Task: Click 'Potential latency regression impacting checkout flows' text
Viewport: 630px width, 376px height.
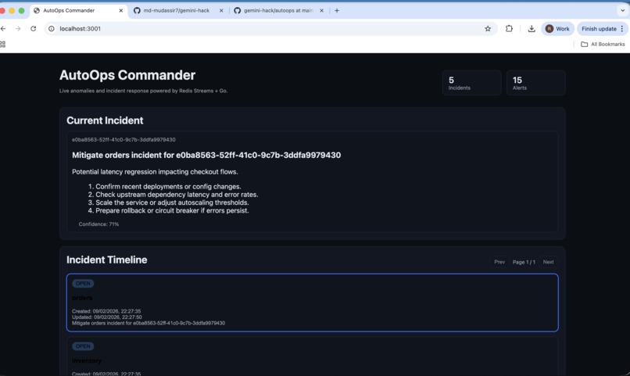Action: point(155,172)
